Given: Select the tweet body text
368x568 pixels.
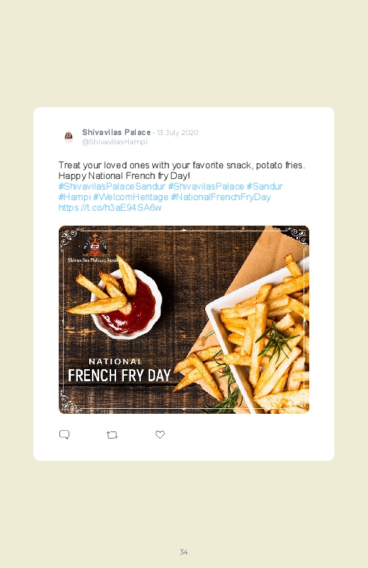Looking at the screenshot, I should click(182, 170).
